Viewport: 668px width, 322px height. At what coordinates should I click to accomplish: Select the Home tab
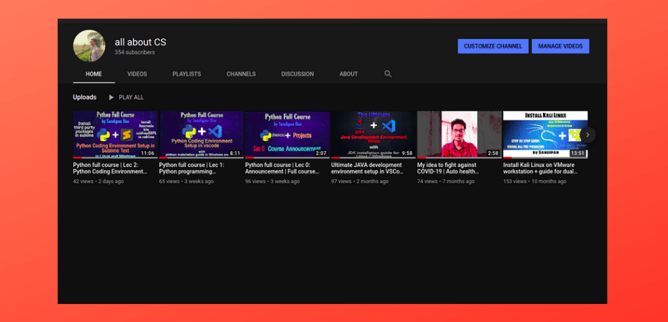(x=93, y=74)
